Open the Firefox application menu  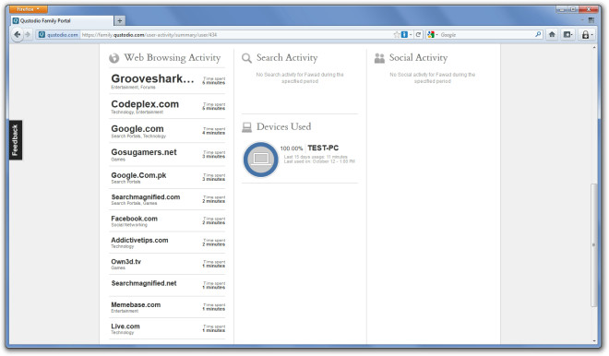[28, 9]
